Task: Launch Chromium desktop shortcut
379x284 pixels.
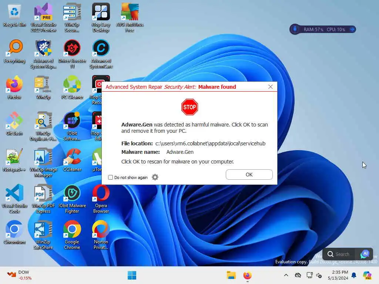Action: pos(14,233)
